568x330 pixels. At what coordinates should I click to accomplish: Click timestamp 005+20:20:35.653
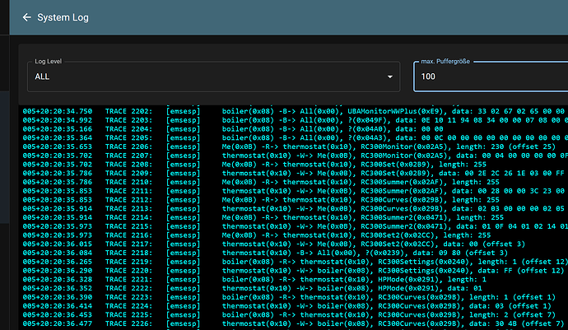point(58,146)
